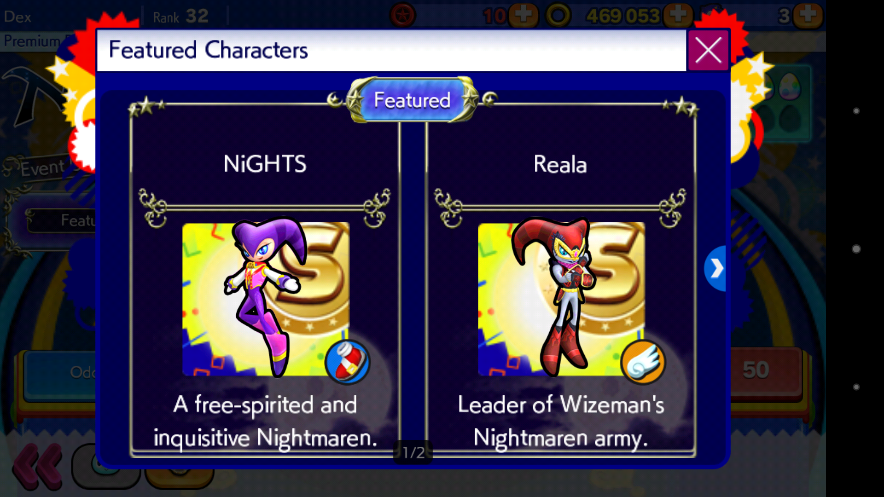
Task: Tap the 1/2 page indicator
Action: 413,452
